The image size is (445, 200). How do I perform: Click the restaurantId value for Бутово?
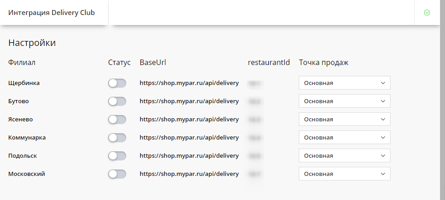point(256,101)
